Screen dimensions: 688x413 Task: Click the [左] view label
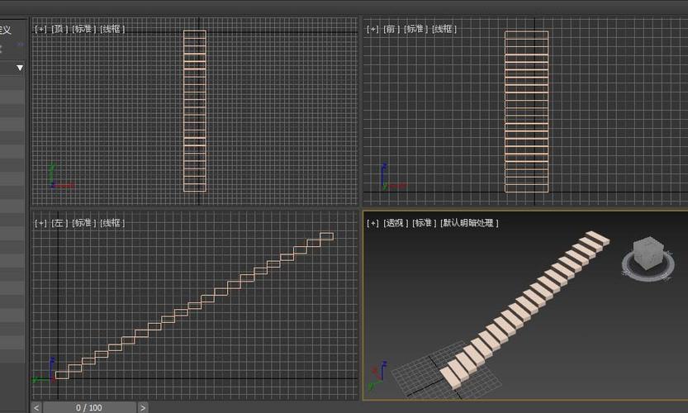[x=59, y=223]
